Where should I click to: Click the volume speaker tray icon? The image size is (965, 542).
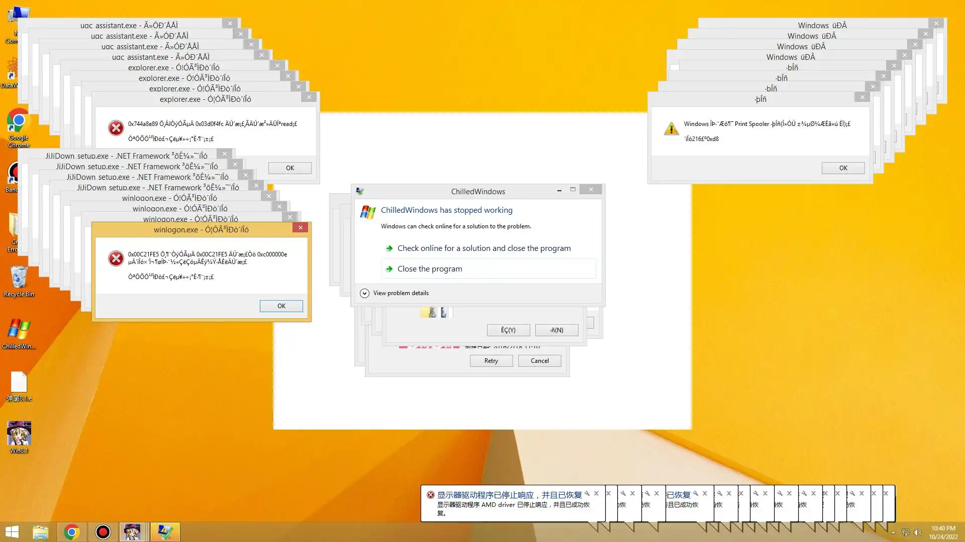(x=917, y=532)
